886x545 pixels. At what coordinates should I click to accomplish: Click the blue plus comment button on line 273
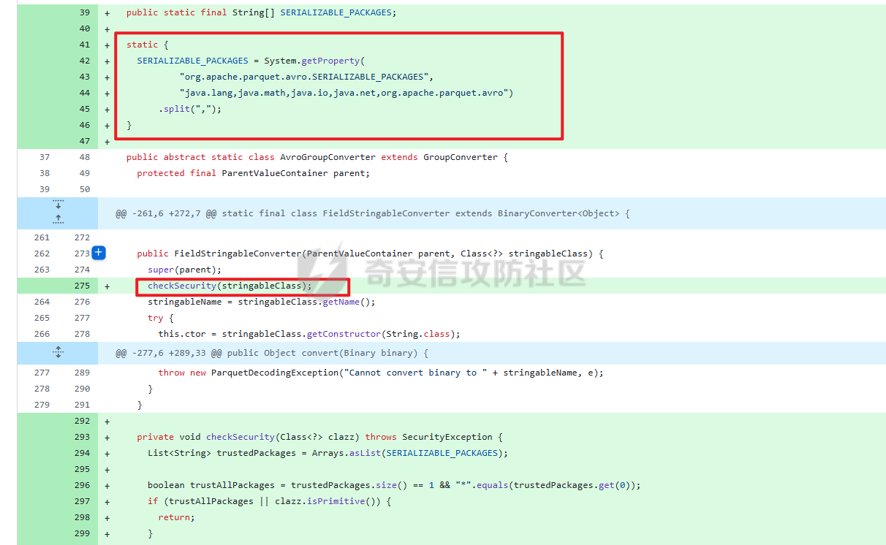(99, 254)
